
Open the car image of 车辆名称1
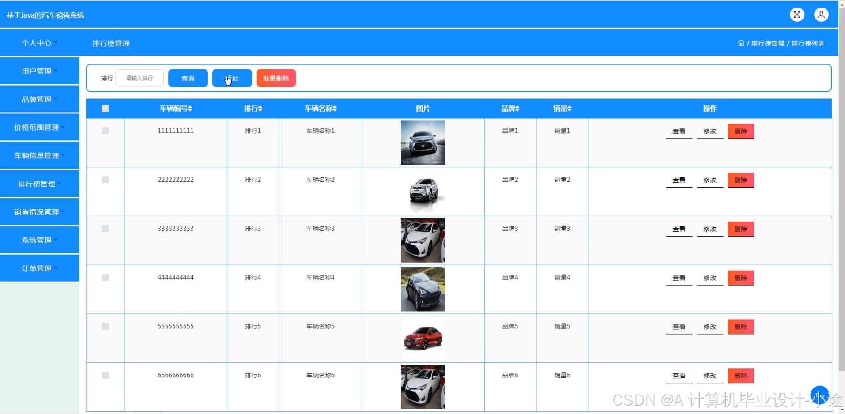423,143
